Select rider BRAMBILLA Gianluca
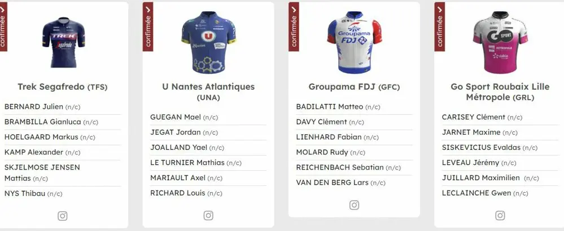The width and height of the screenshot is (564, 231). pyautogui.click(x=42, y=122)
